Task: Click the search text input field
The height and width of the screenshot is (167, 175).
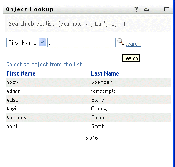Action: 81,42
